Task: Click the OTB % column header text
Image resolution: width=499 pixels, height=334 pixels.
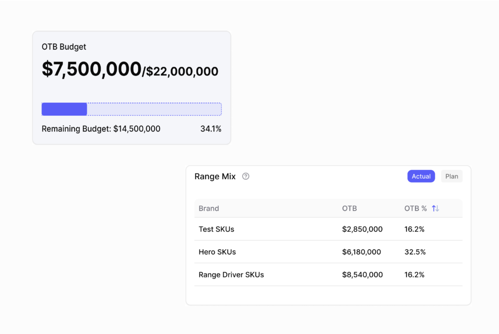Action: [x=415, y=208]
